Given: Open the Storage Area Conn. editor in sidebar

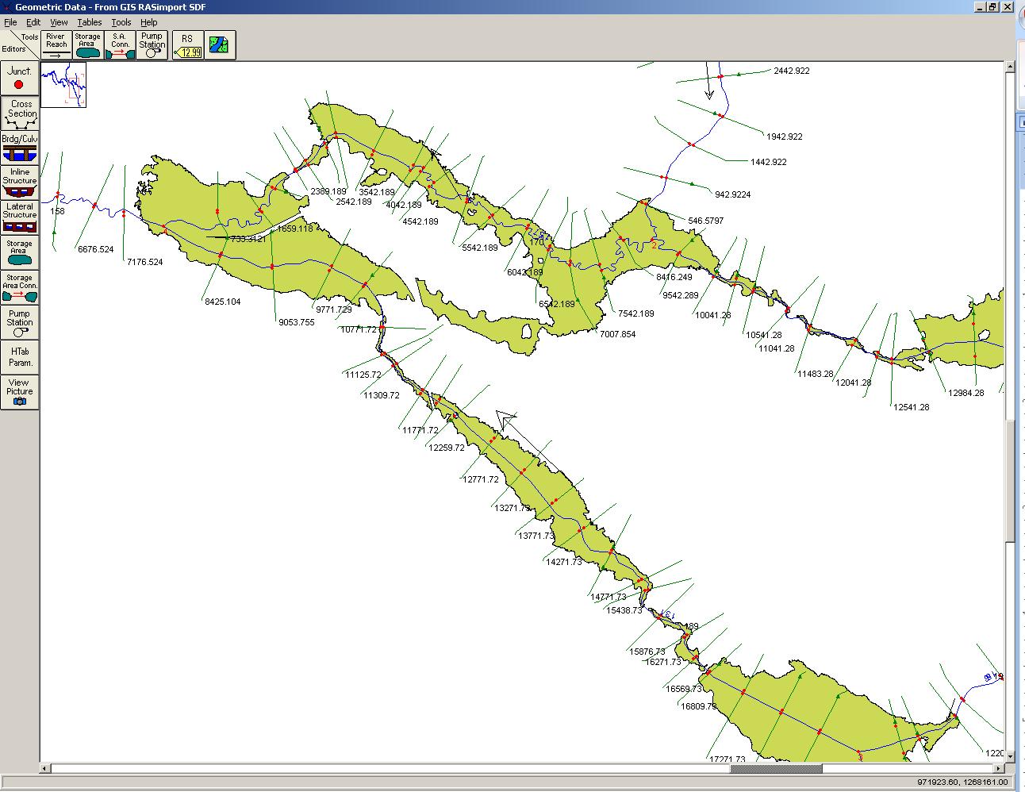Looking at the screenshot, I should [19, 286].
